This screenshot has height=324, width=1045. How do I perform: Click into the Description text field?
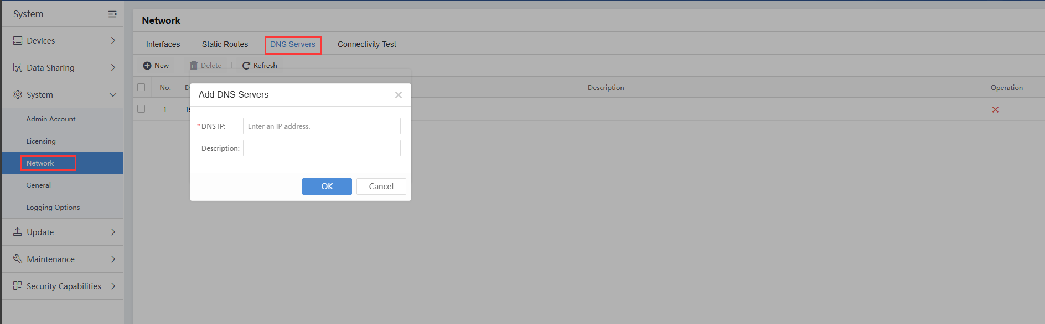(x=322, y=148)
